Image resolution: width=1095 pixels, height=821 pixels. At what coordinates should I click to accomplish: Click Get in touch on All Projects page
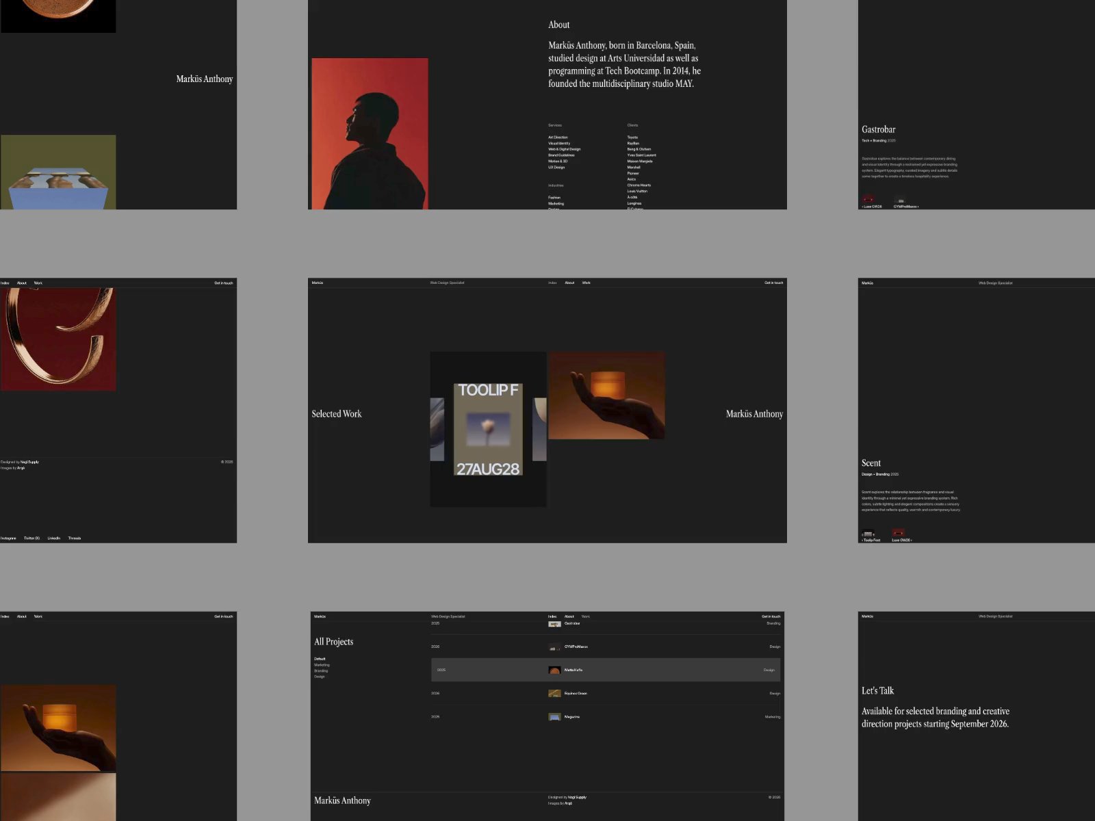771,616
